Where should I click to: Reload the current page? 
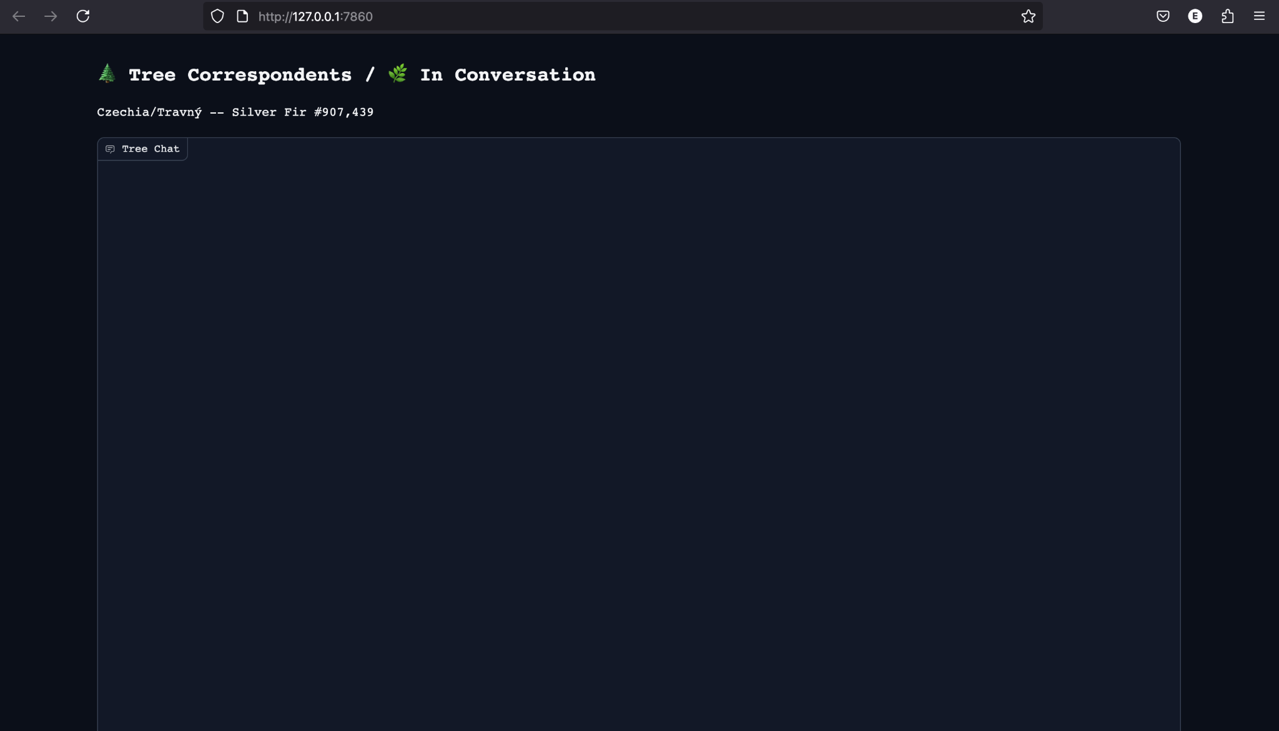(x=83, y=16)
